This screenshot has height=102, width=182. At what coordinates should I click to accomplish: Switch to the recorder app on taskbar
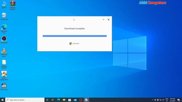81,100
